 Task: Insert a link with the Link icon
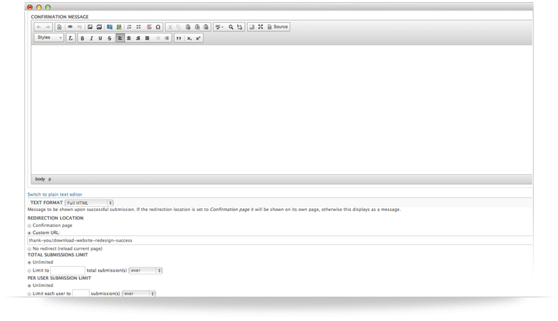point(70,27)
